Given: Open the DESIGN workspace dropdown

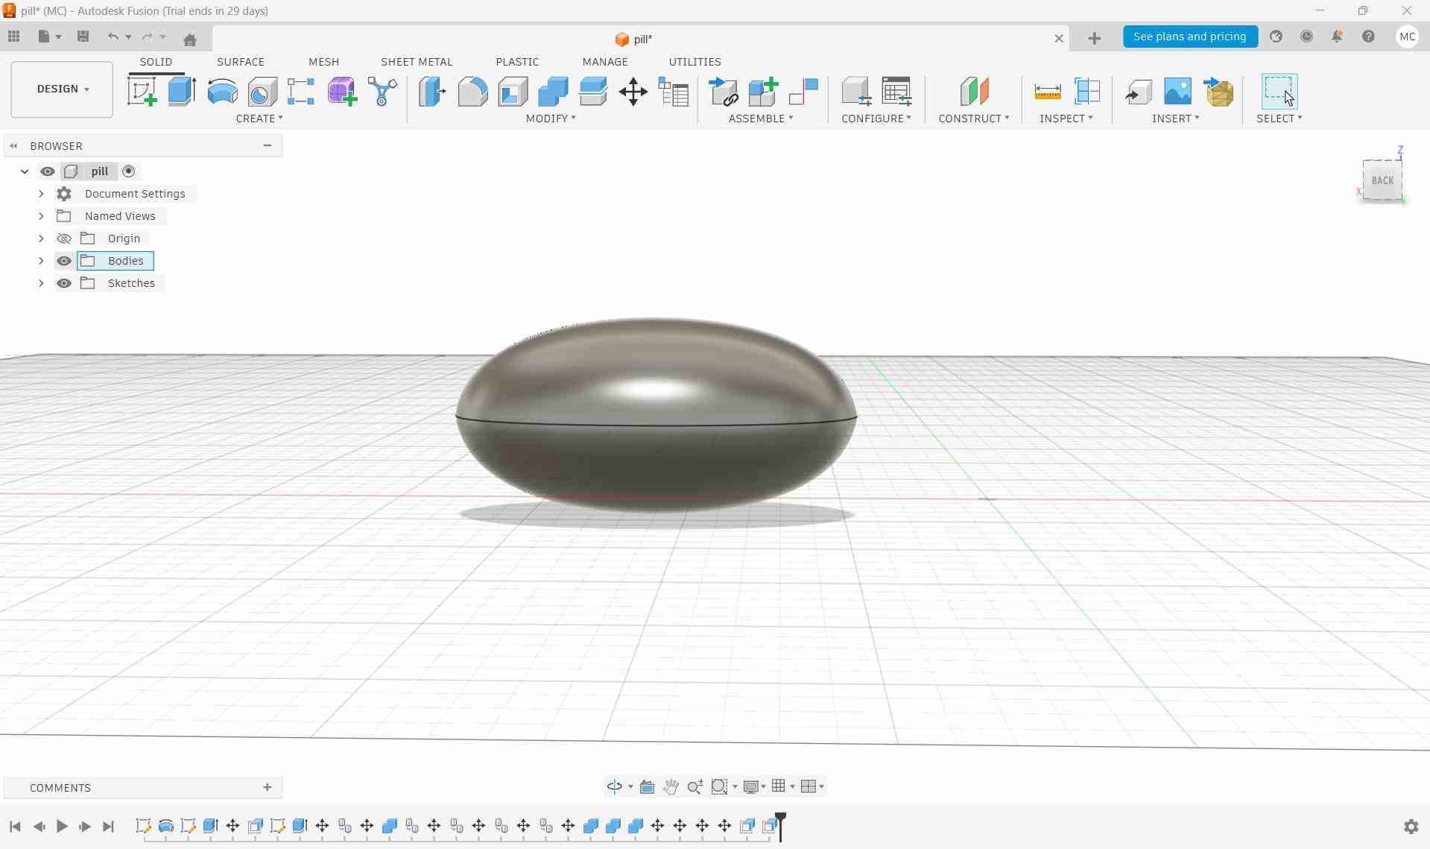Looking at the screenshot, I should pos(61,89).
